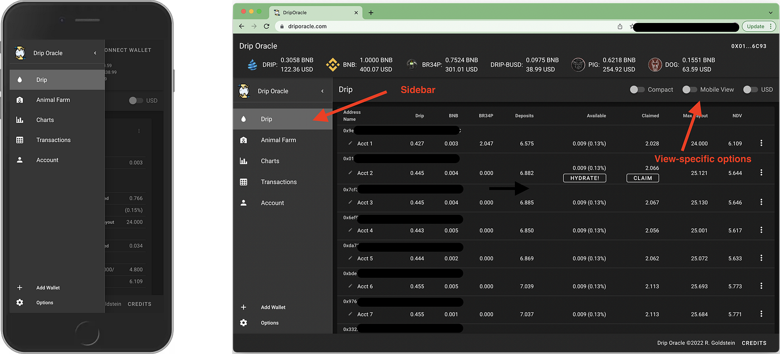Open the Account section

(272, 203)
